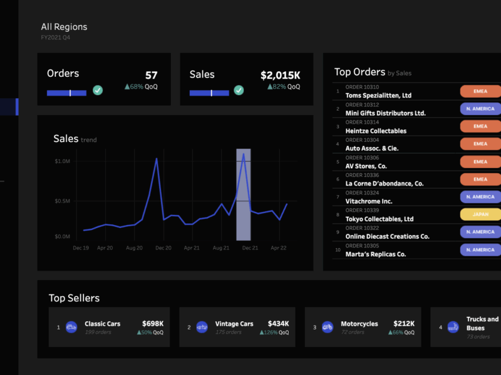Click N. AMERICA badge for Mini Gifts Distributors

point(480,109)
